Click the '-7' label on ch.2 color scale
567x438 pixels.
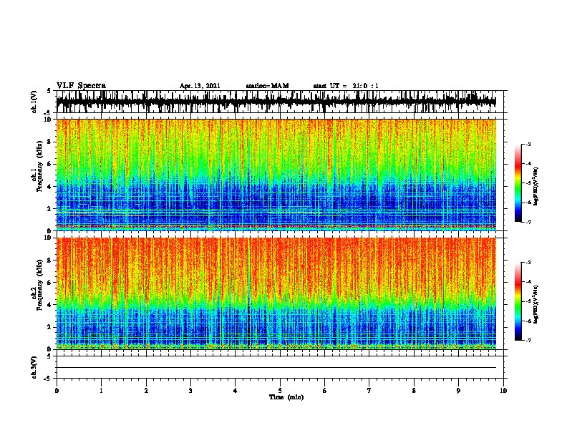click(528, 340)
